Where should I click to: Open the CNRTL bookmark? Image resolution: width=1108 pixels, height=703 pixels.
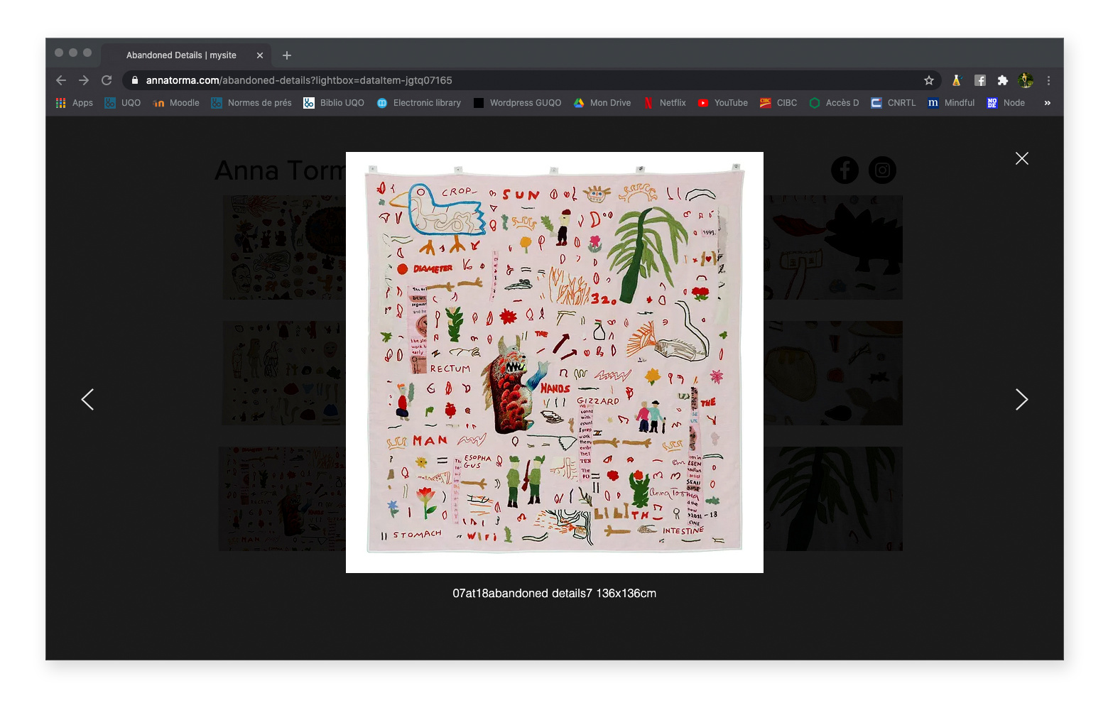(894, 103)
